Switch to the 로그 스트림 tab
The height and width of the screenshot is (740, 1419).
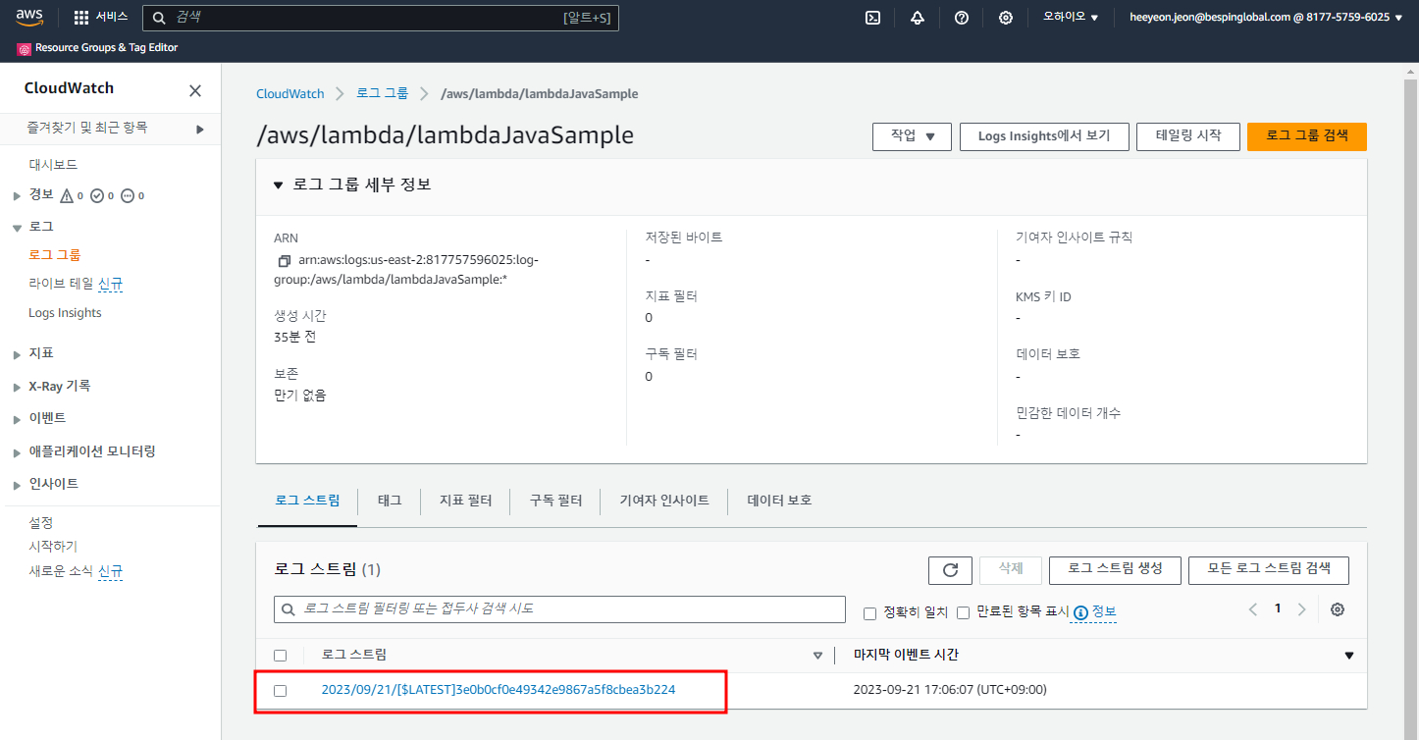[x=307, y=501]
